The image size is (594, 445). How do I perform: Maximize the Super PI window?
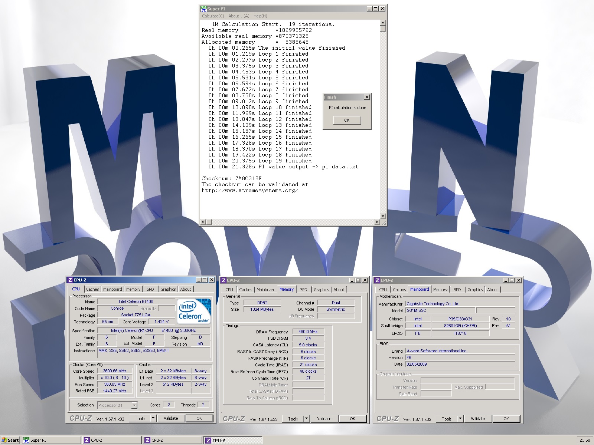(376, 9)
